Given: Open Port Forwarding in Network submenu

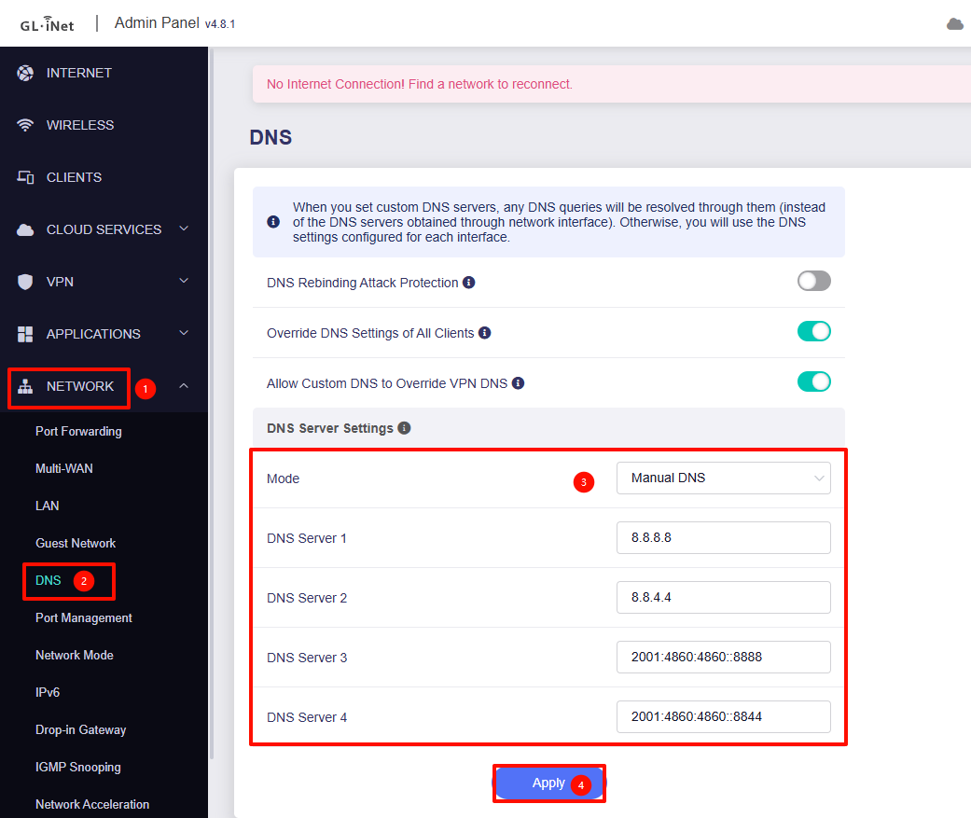Looking at the screenshot, I should [x=78, y=431].
